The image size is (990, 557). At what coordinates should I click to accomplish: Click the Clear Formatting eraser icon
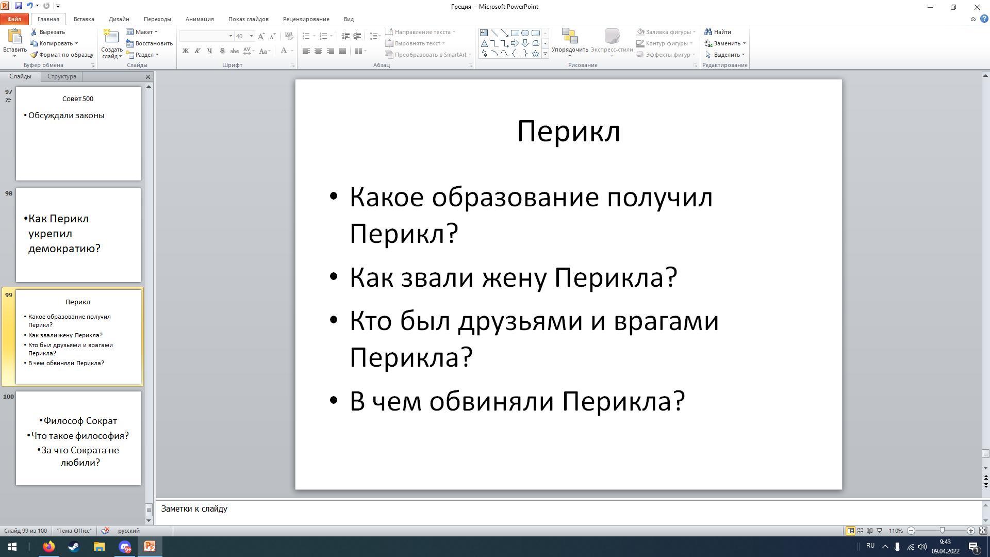click(289, 36)
